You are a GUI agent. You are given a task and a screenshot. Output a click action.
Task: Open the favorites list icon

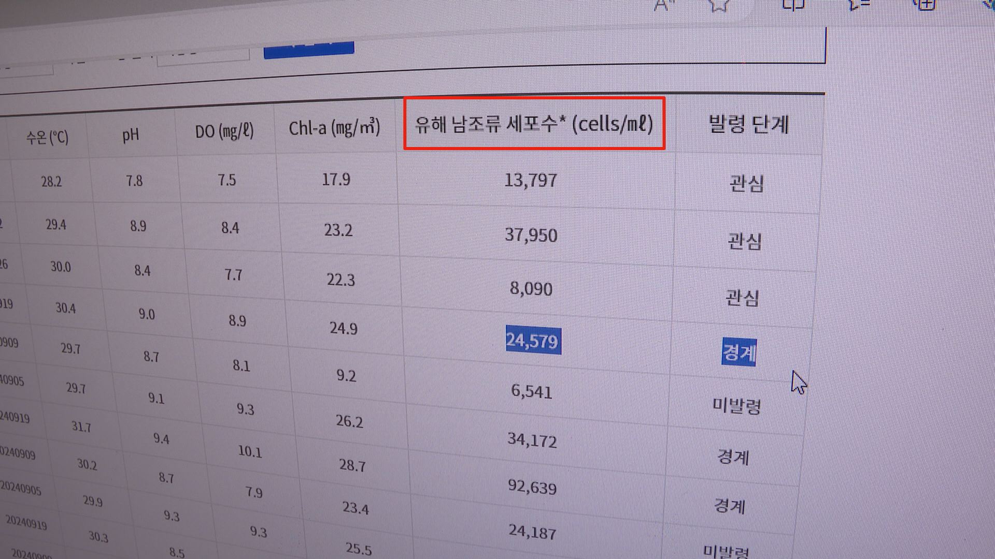859,4
